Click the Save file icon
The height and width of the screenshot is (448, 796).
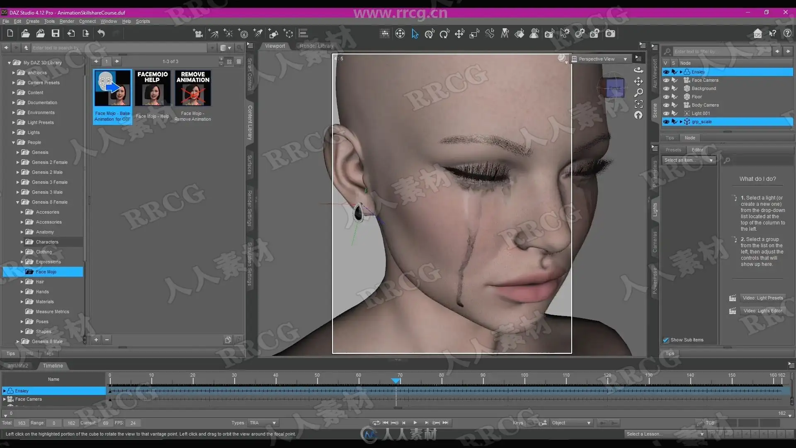(55, 34)
